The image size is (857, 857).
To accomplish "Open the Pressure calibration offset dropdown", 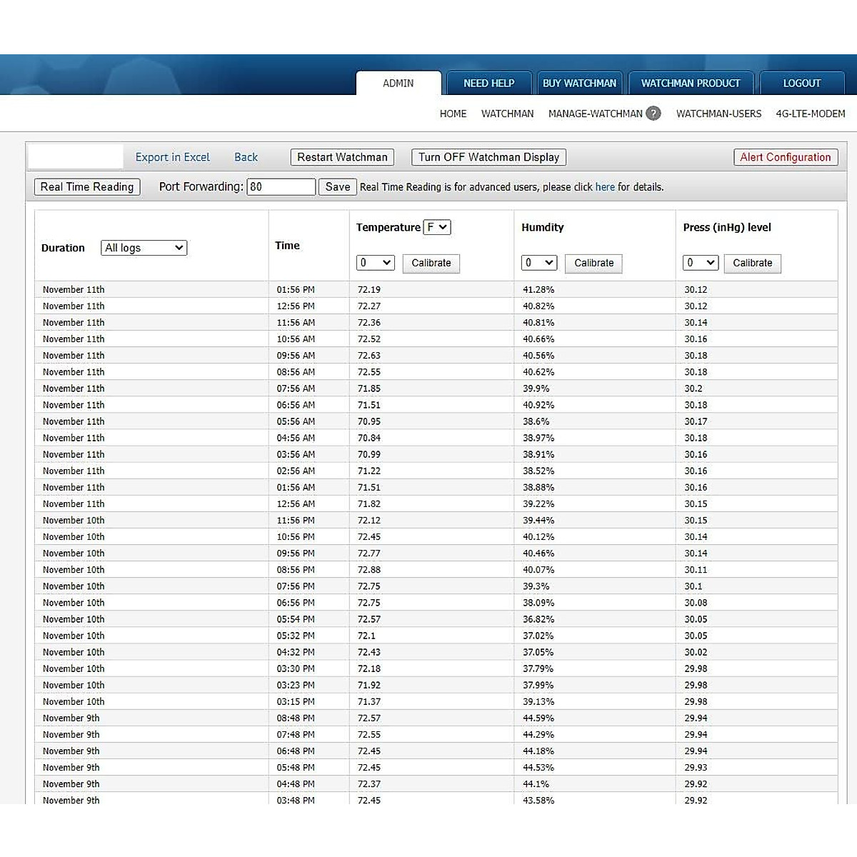I will tap(700, 263).
